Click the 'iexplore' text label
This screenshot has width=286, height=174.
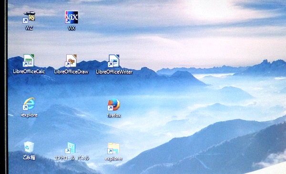pos(29,115)
